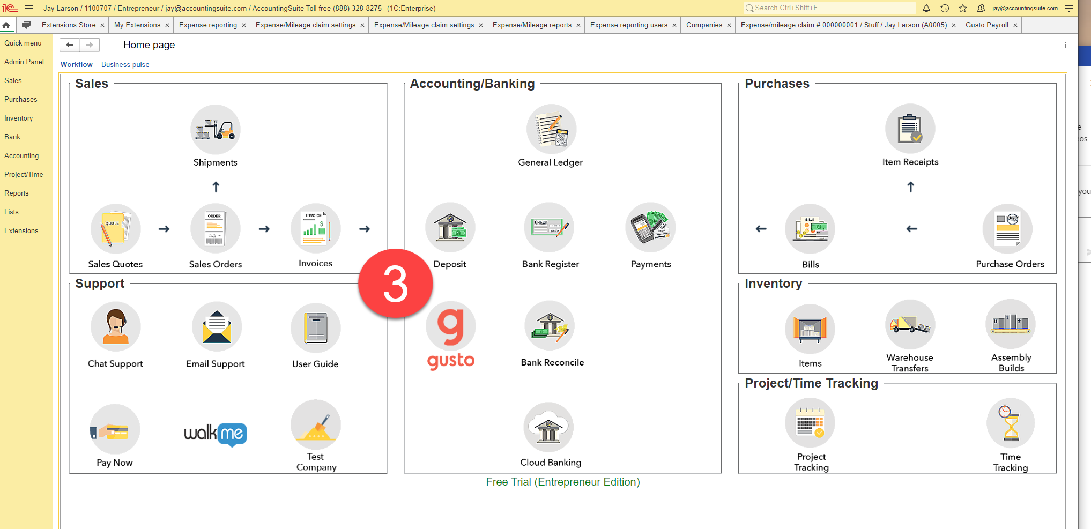The height and width of the screenshot is (529, 1091).
Task: Switch to Expense/Mileage reports tab
Action: 532,25
